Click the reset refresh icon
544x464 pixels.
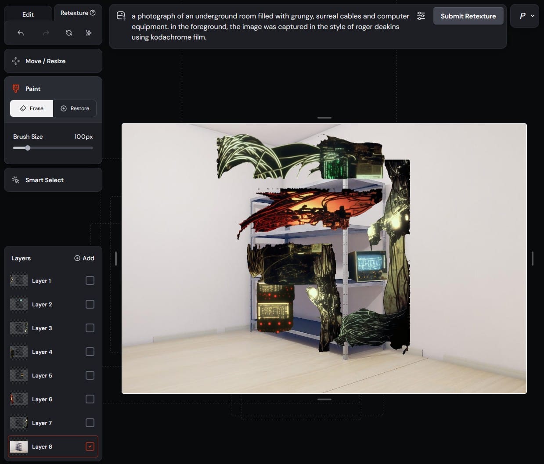click(x=69, y=33)
